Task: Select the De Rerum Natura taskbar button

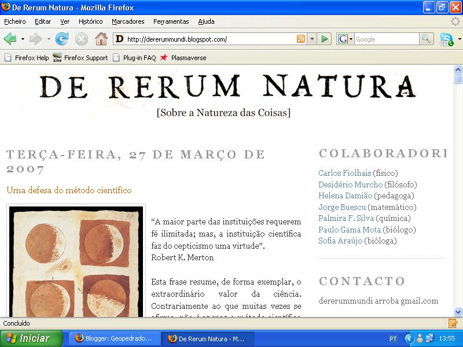Action: [208, 338]
